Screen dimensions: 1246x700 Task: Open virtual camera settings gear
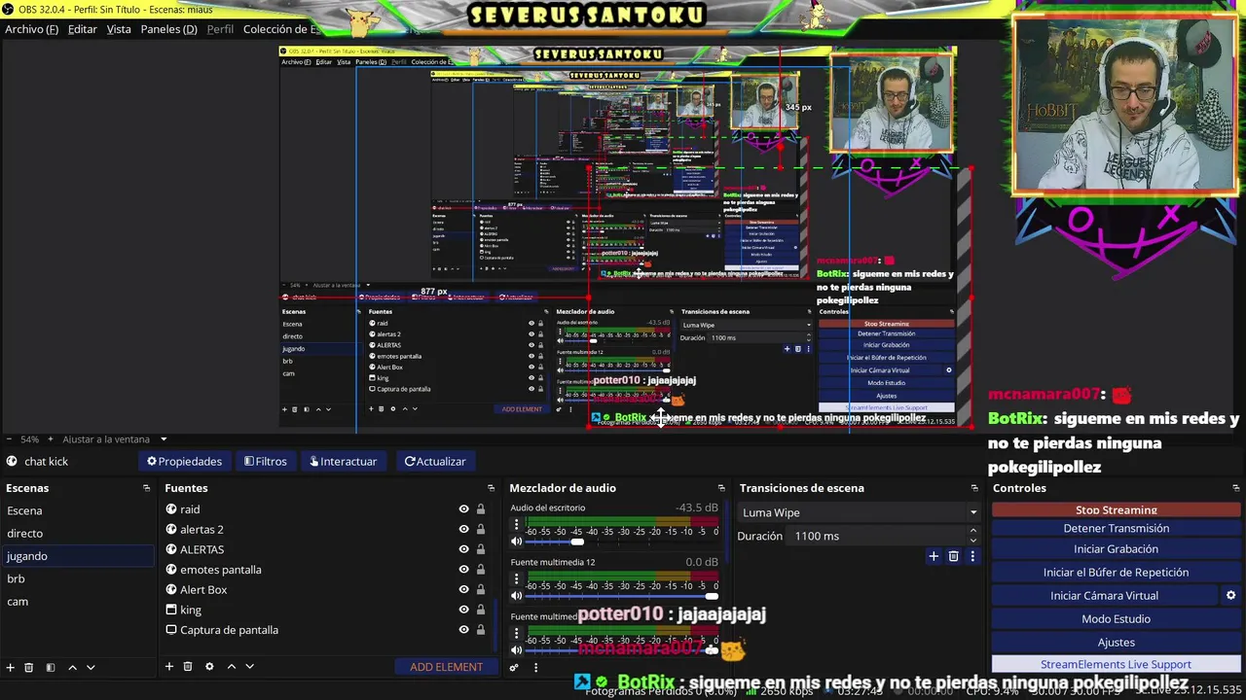[x=1230, y=595]
